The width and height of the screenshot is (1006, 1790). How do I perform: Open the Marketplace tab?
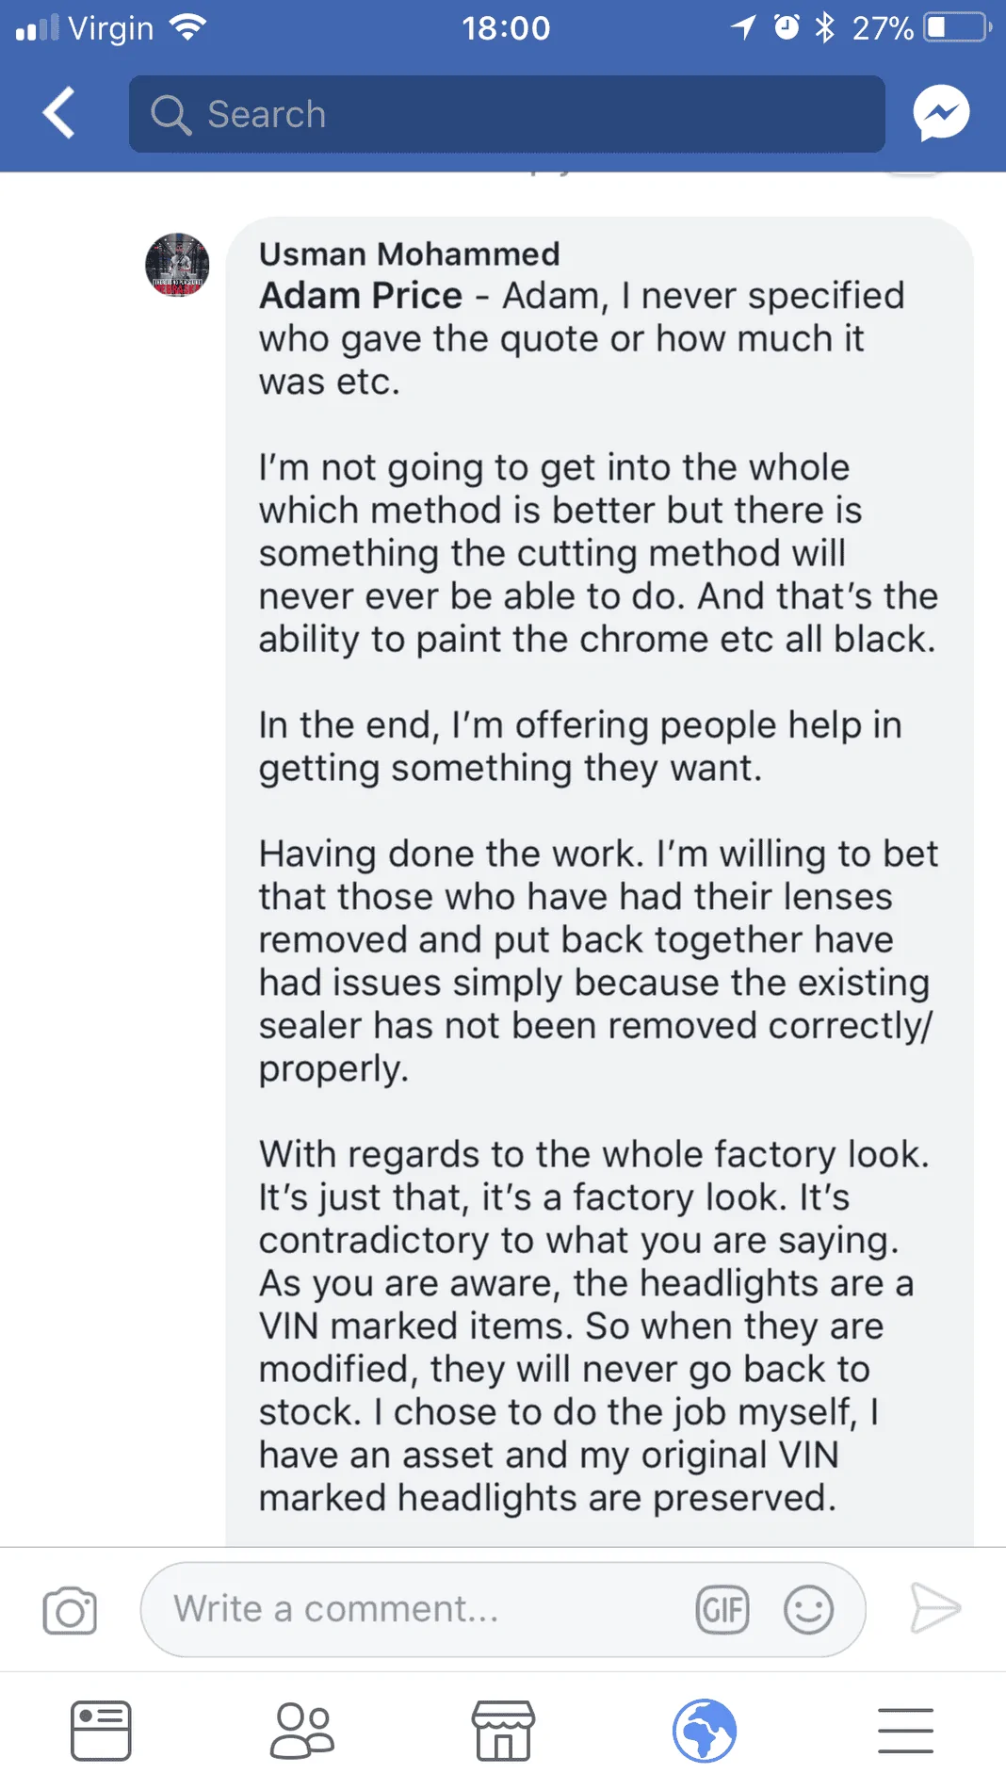(503, 1731)
